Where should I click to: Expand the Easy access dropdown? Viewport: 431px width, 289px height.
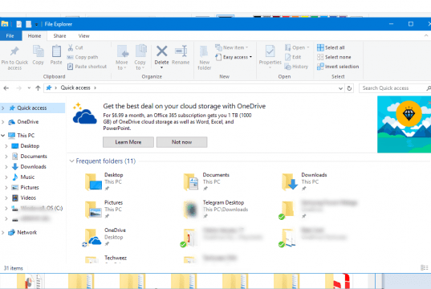pyautogui.click(x=250, y=57)
